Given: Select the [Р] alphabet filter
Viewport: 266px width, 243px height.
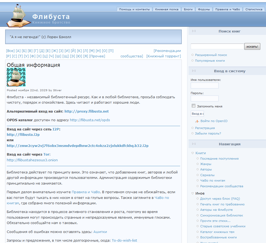Looking at the screenshot, I should click(8, 56).
